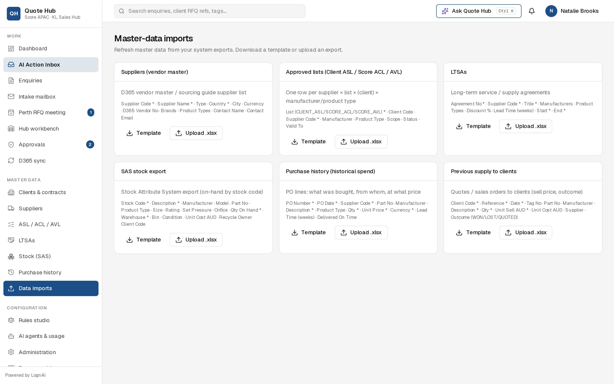Upload .xlsx for Purchase history
Image resolution: width=614 pixels, height=384 pixels.
click(x=361, y=232)
